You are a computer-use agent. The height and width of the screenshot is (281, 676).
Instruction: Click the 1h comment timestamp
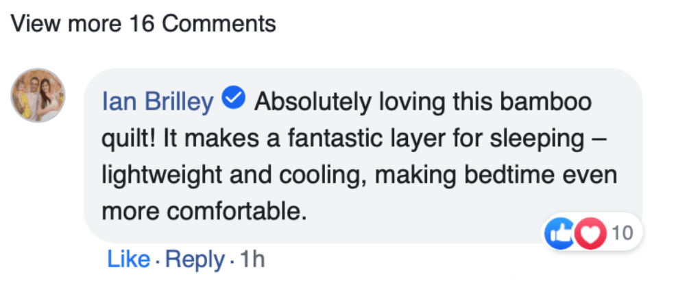(251, 260)
